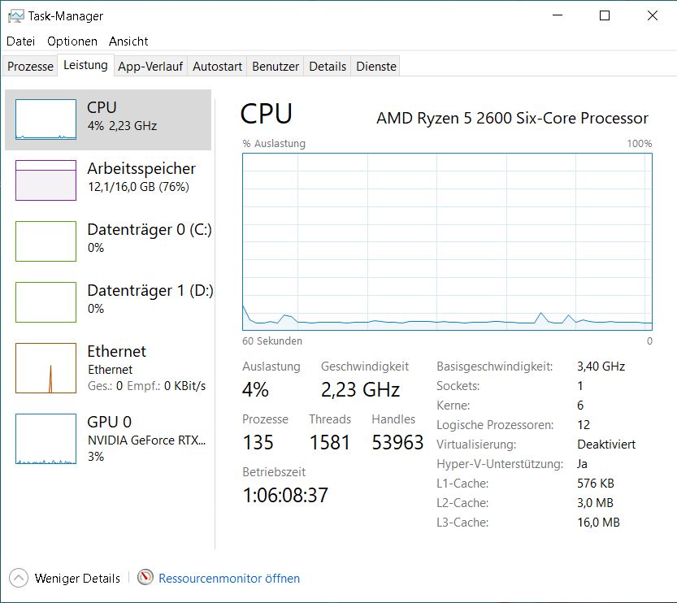Open the Datei menu
677x603 pixels.
click(21, 41)
